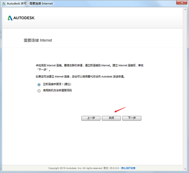Choose the offline activation code request option
Screen dimensions: 189x173
(x=39, y=91)
